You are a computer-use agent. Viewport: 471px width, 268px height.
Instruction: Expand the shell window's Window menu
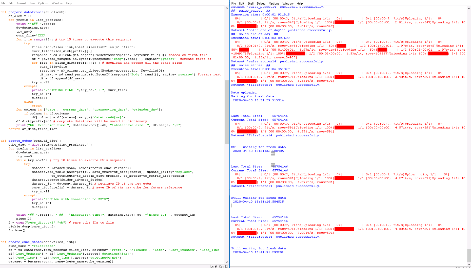[x=288, y=4]
